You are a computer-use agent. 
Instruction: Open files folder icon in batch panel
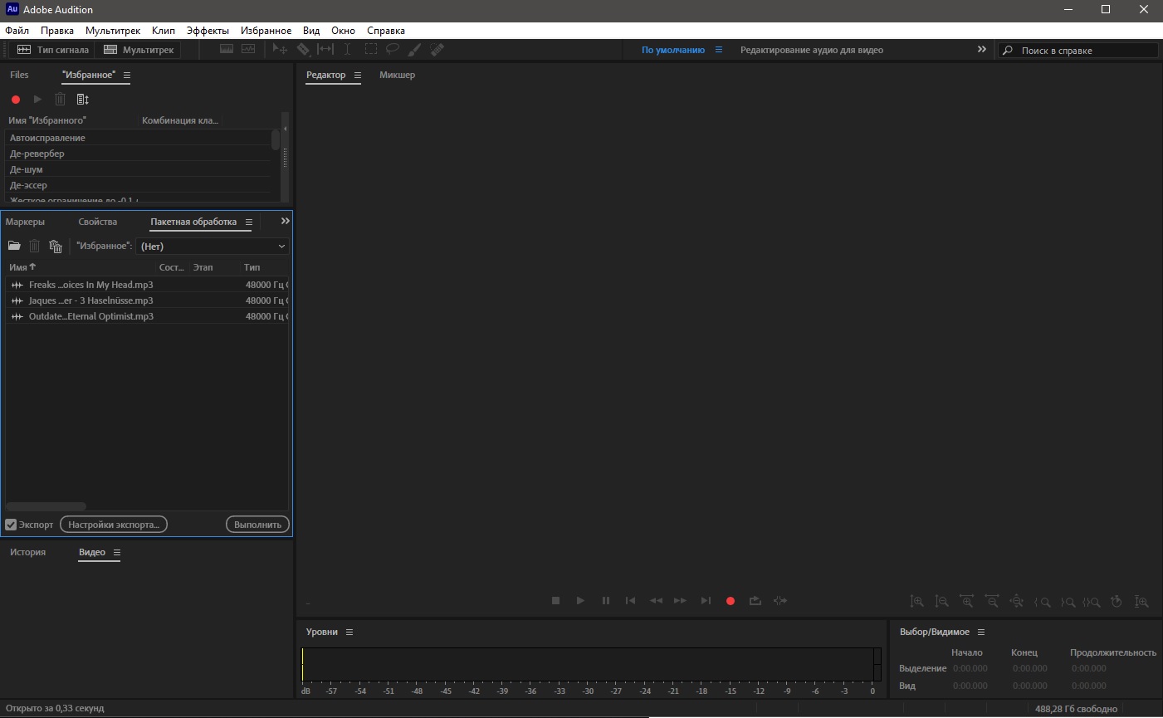(14, 246)
